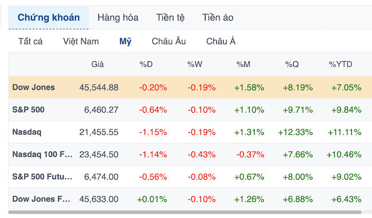Sort by the %YTD column header

[341, 64]
